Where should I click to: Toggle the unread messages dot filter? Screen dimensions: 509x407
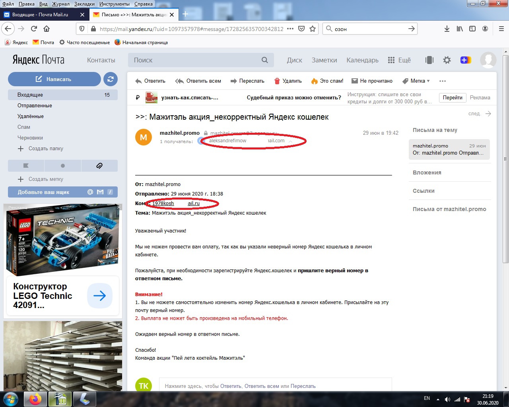pos(63,165)
